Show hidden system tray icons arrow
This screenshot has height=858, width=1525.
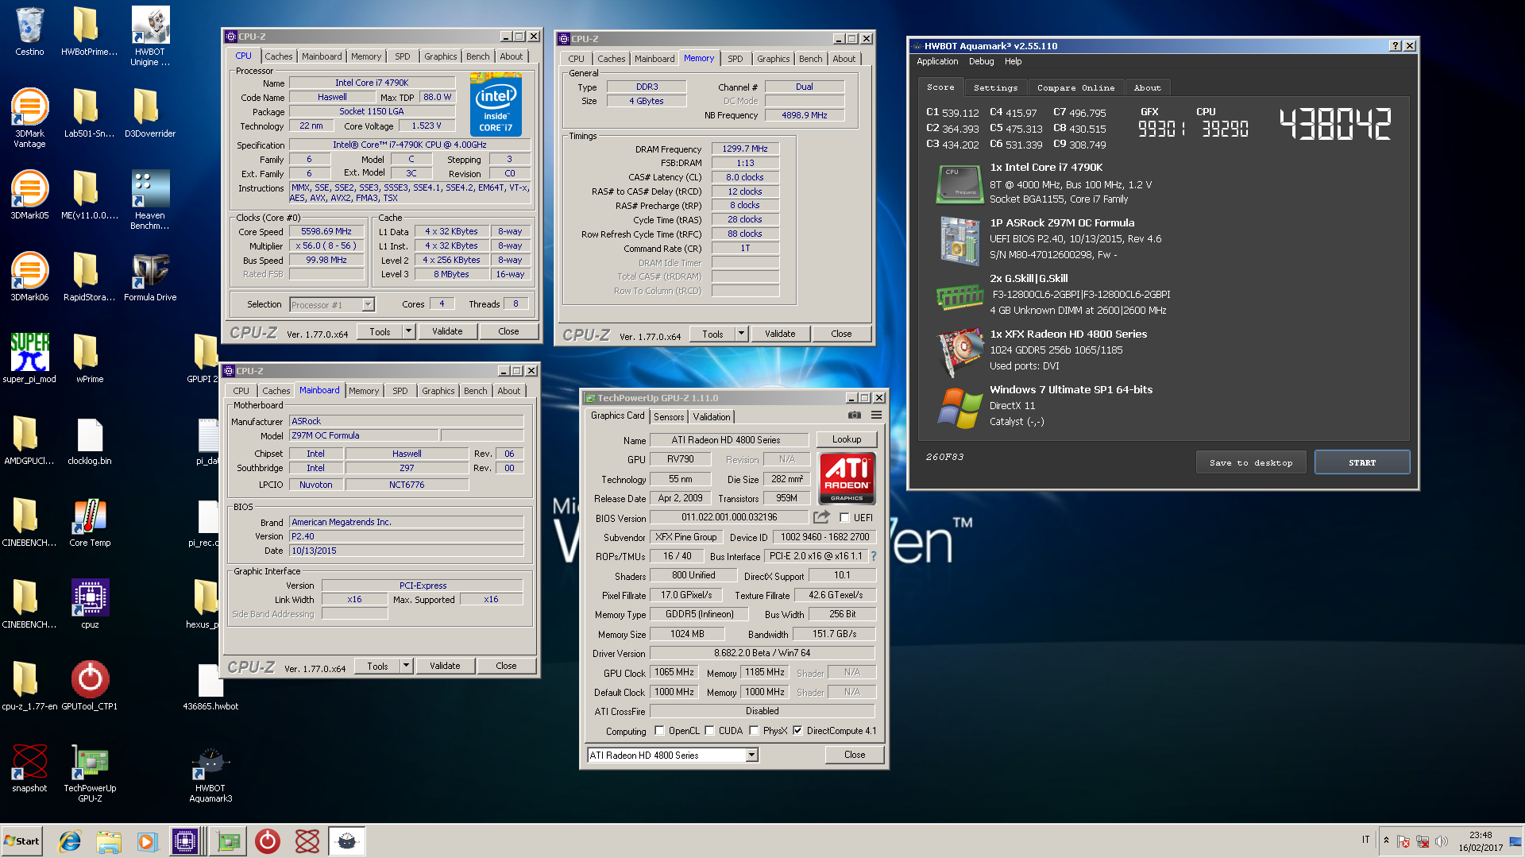pyautogui.click(x=1386, y=841)
